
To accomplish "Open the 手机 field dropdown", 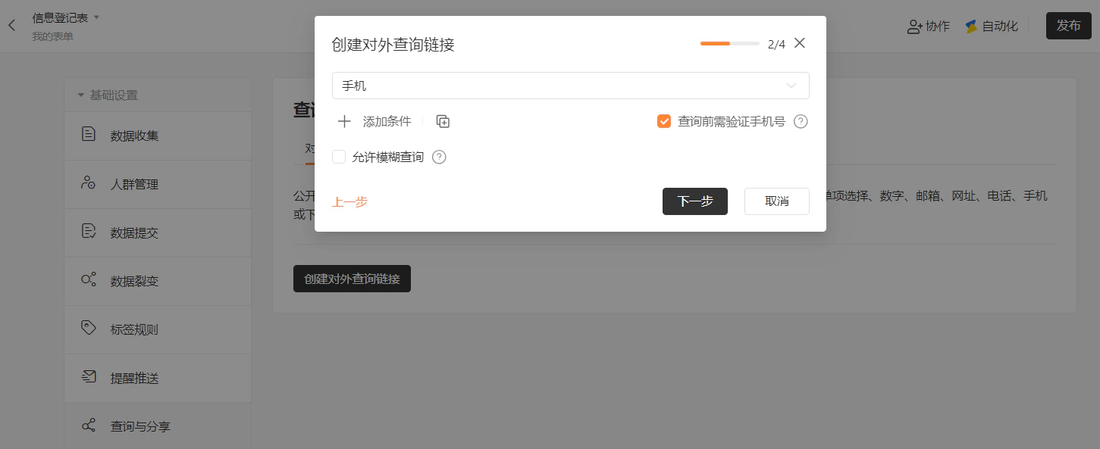I will [571, 86].
